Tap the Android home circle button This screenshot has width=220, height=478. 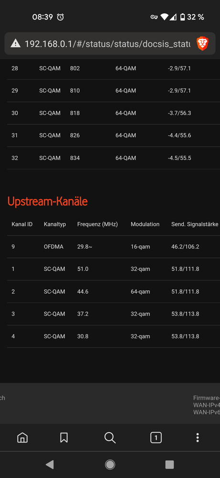coord(110,465)
